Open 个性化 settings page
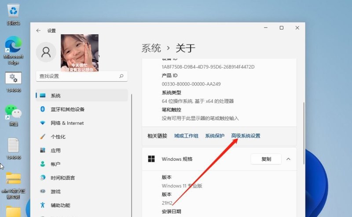Screen dimensions: 352x217 (x=82, y=137)
